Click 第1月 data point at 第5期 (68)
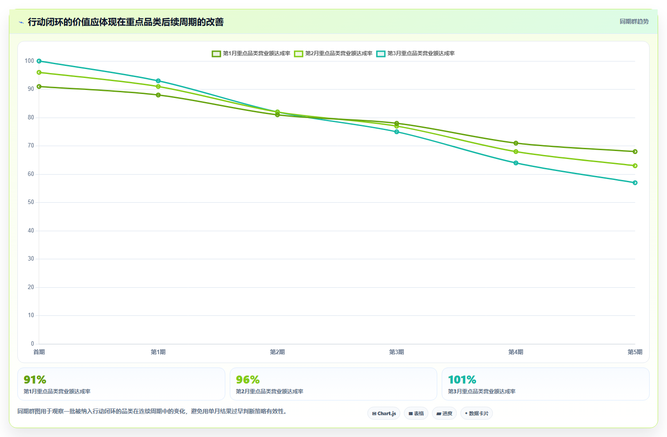This screenshot has height=437, width=667. (x=635, y=151)
